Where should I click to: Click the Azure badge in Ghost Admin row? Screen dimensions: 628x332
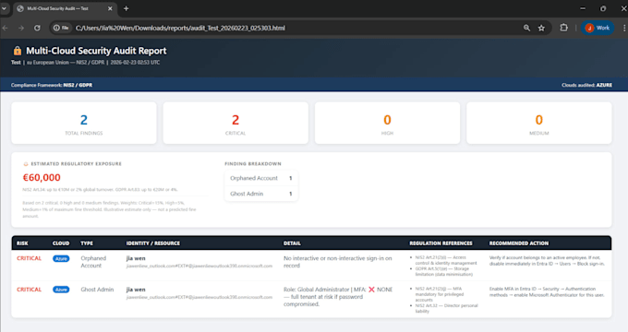click(61, 290)
